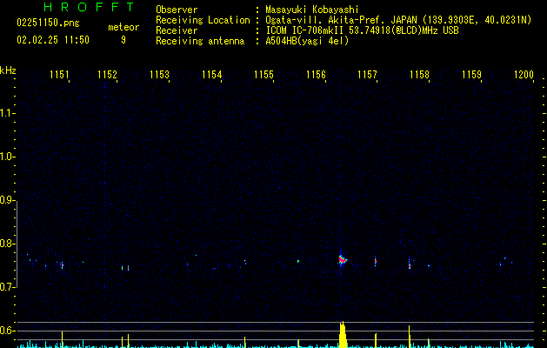Click the date stamp 02.02.25 11:50
Viewport: 547px width, 348px height.
click(53, 40)
